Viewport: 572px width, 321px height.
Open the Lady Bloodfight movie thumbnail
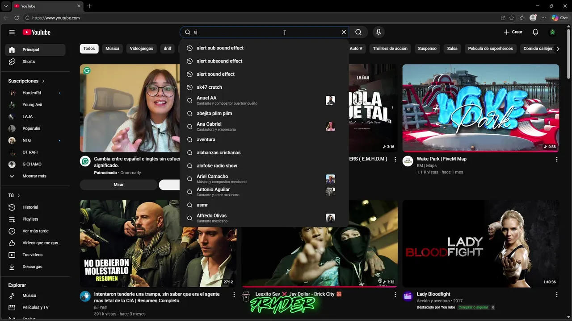click(x=480, y=243)
